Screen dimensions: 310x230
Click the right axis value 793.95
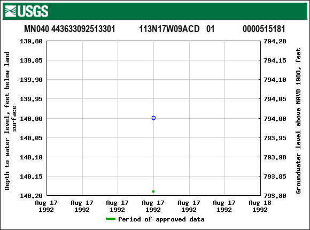(x=275, y=138)
